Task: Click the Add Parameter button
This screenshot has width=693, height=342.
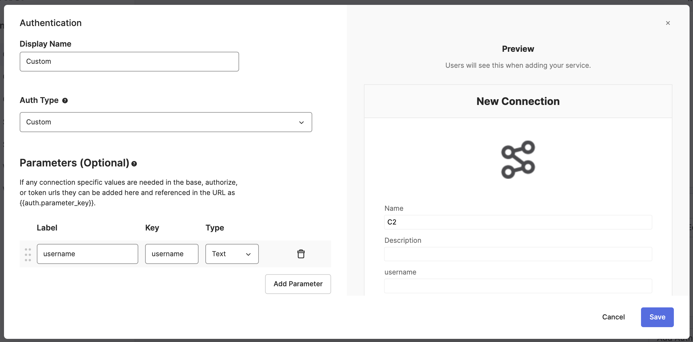Action: [298, 284]
